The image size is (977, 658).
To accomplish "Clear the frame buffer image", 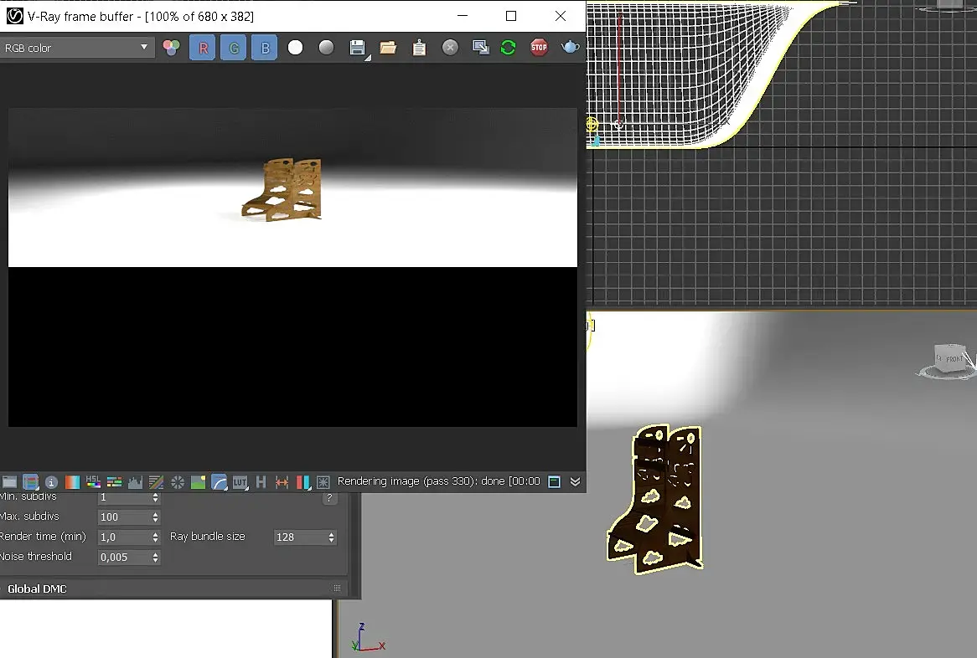I will click(450, 48).
